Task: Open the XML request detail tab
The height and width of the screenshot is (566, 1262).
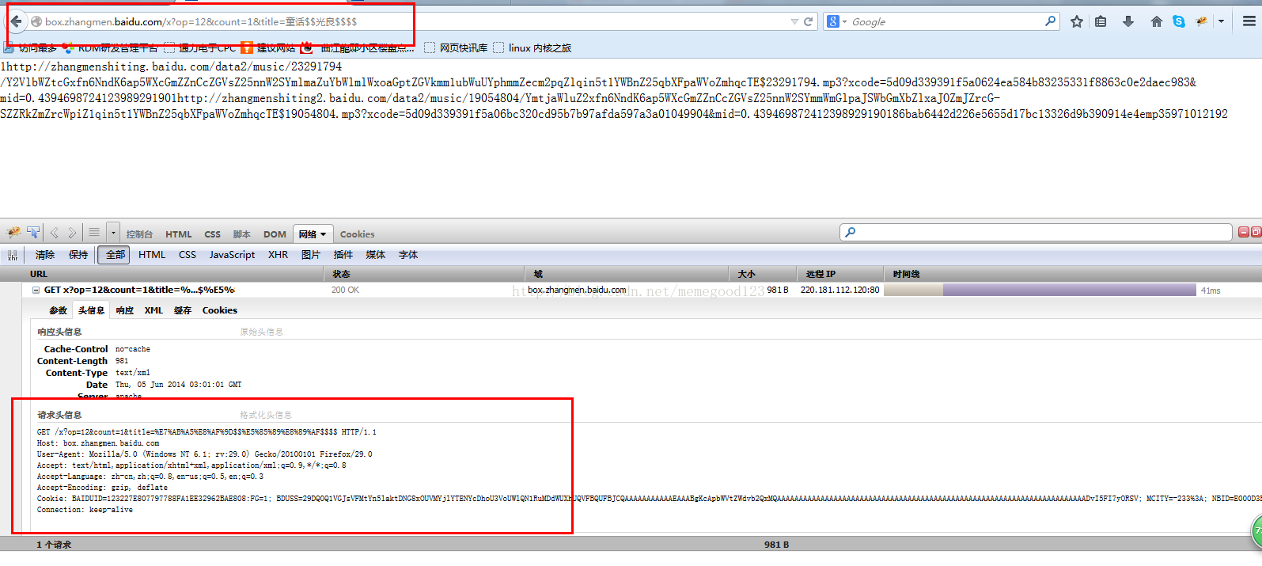Action: pyautogui.click(x=153, y=310)
